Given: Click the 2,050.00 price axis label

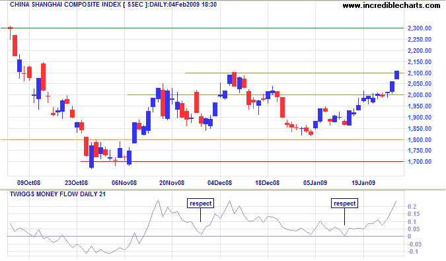Looking at the screenshot, I should [420, 84].
